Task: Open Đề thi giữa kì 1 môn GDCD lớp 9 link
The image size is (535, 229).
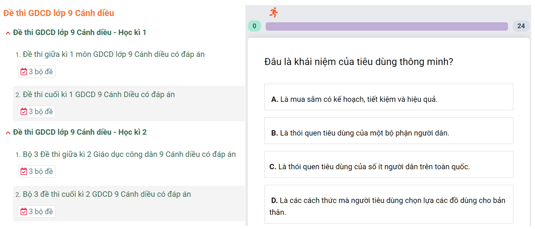Action: point(114,54)
